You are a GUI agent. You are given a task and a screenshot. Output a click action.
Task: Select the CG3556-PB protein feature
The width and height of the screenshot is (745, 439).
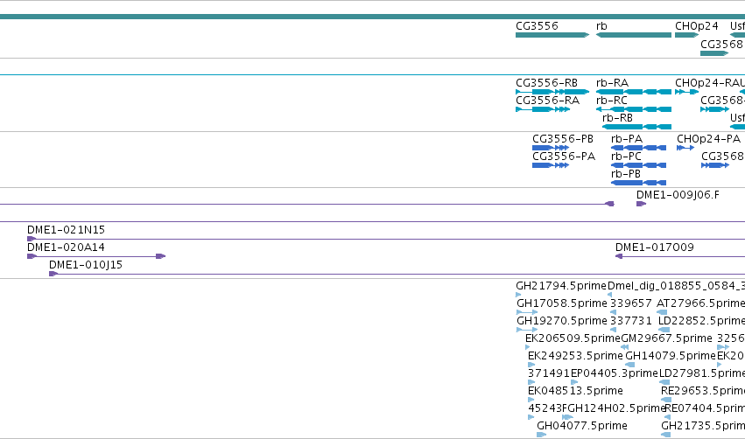(x=551, y=148)
